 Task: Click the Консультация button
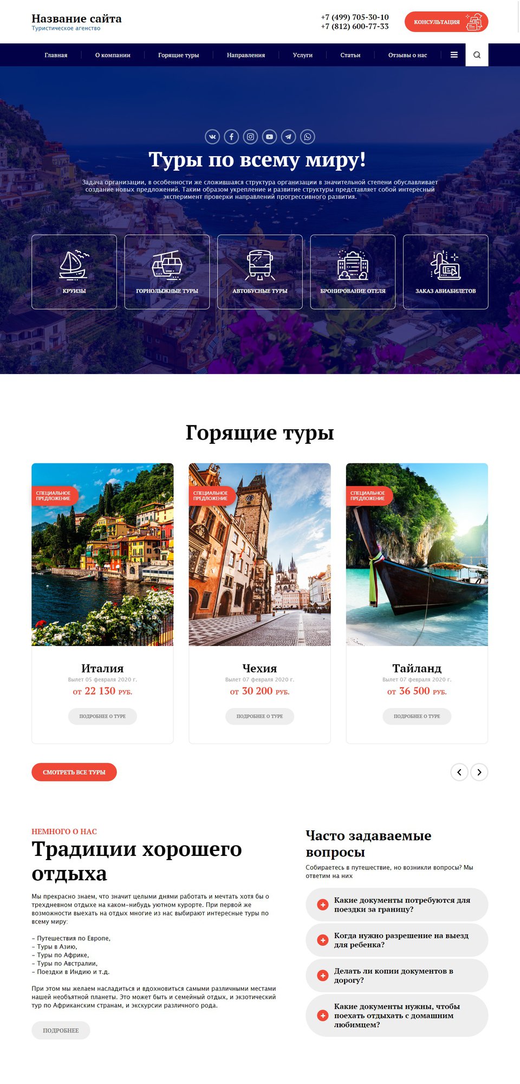tap(446, 22)
